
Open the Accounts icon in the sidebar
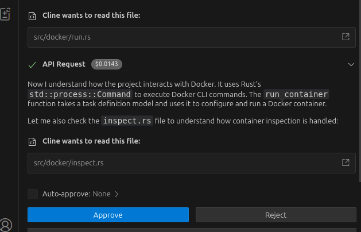pyautogui.click(x=6, y=225)
